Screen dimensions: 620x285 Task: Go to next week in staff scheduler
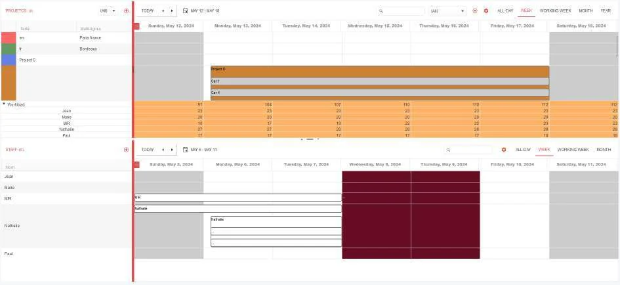pyautogui.click(x=172, y=150)
